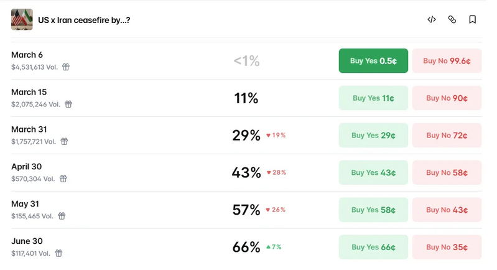The height and width of the screenshot is (270, 497).
Task: Hit Buy No 35¢ for June 30
Action: 447,248
